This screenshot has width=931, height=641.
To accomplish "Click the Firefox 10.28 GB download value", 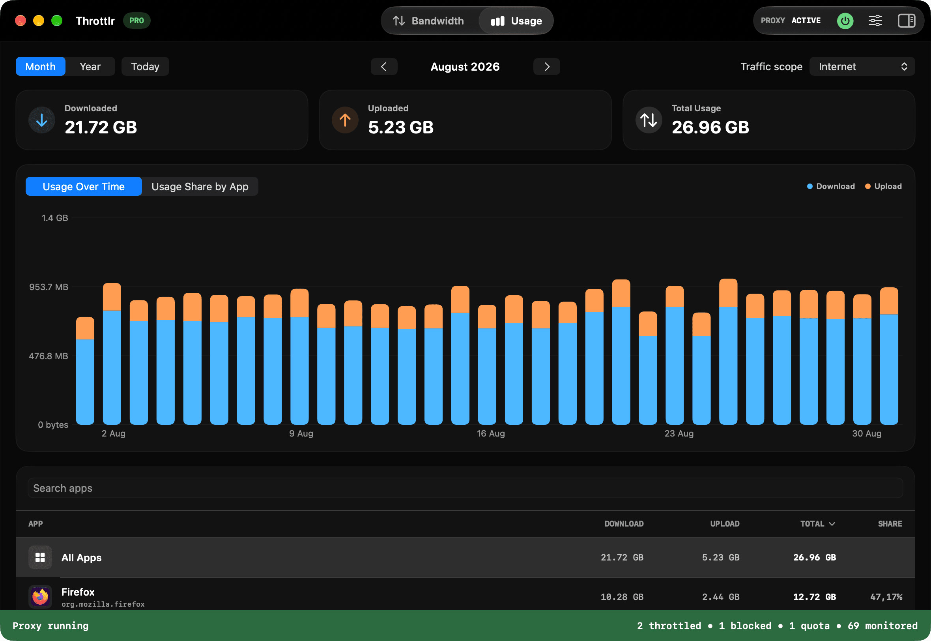I will point(622,597).
